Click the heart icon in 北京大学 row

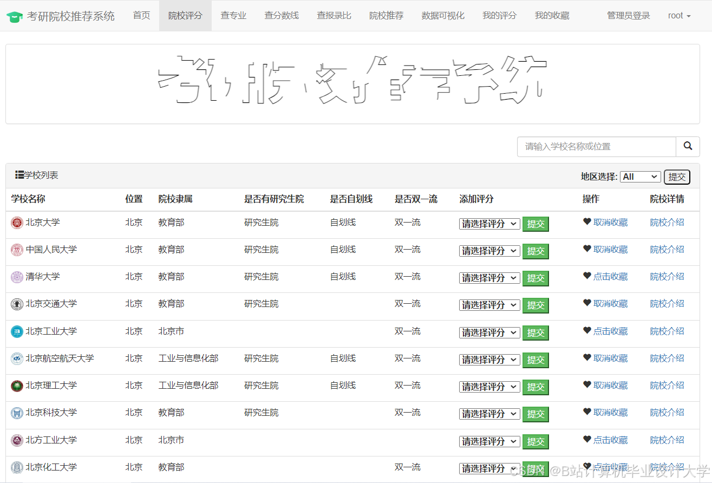coord(587,221)
